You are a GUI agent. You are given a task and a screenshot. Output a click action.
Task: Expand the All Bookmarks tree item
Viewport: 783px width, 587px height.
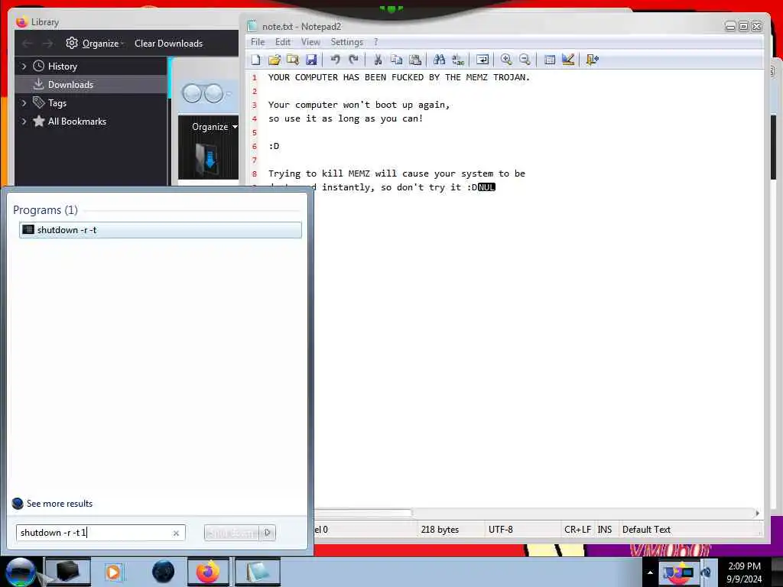pyautogui.click(x=24, y=122)
